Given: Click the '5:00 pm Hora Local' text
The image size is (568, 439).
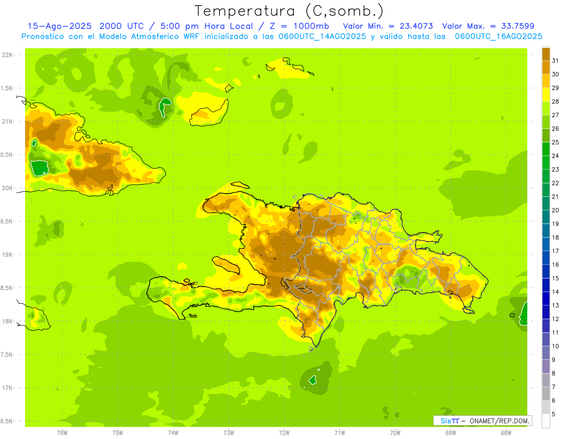Looking at the screenshot, I should (204, 26).
